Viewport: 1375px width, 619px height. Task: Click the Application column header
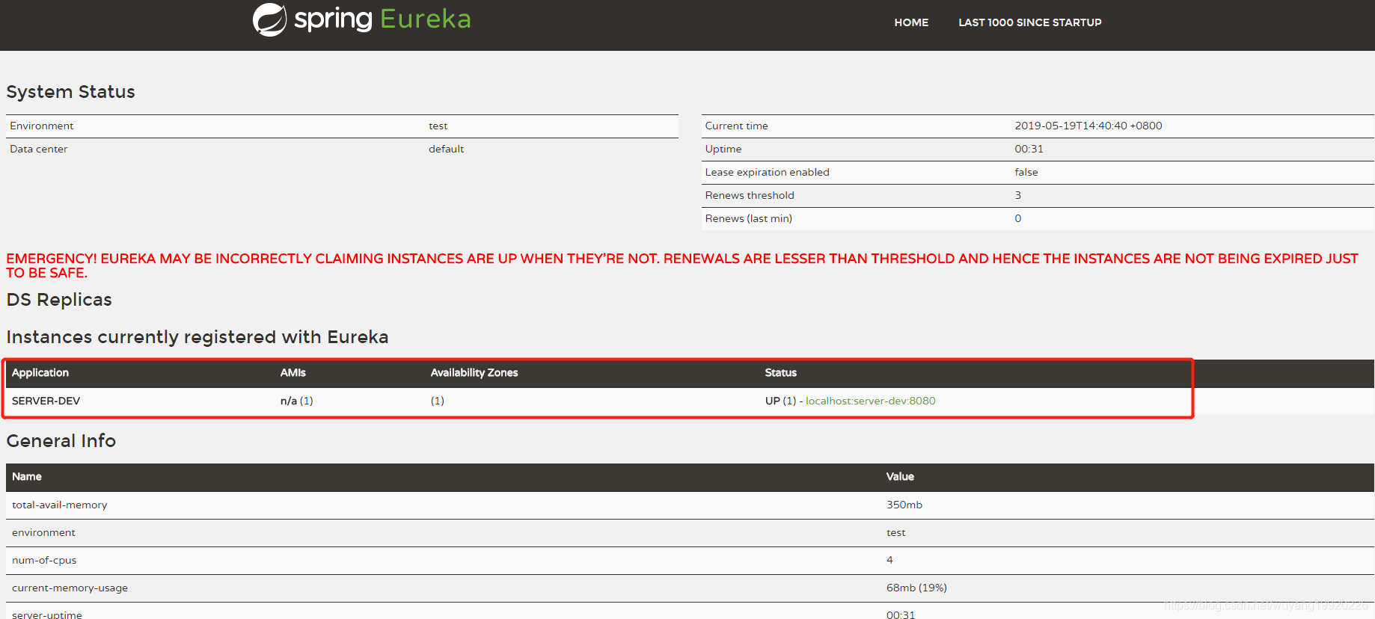coord(40,372)
